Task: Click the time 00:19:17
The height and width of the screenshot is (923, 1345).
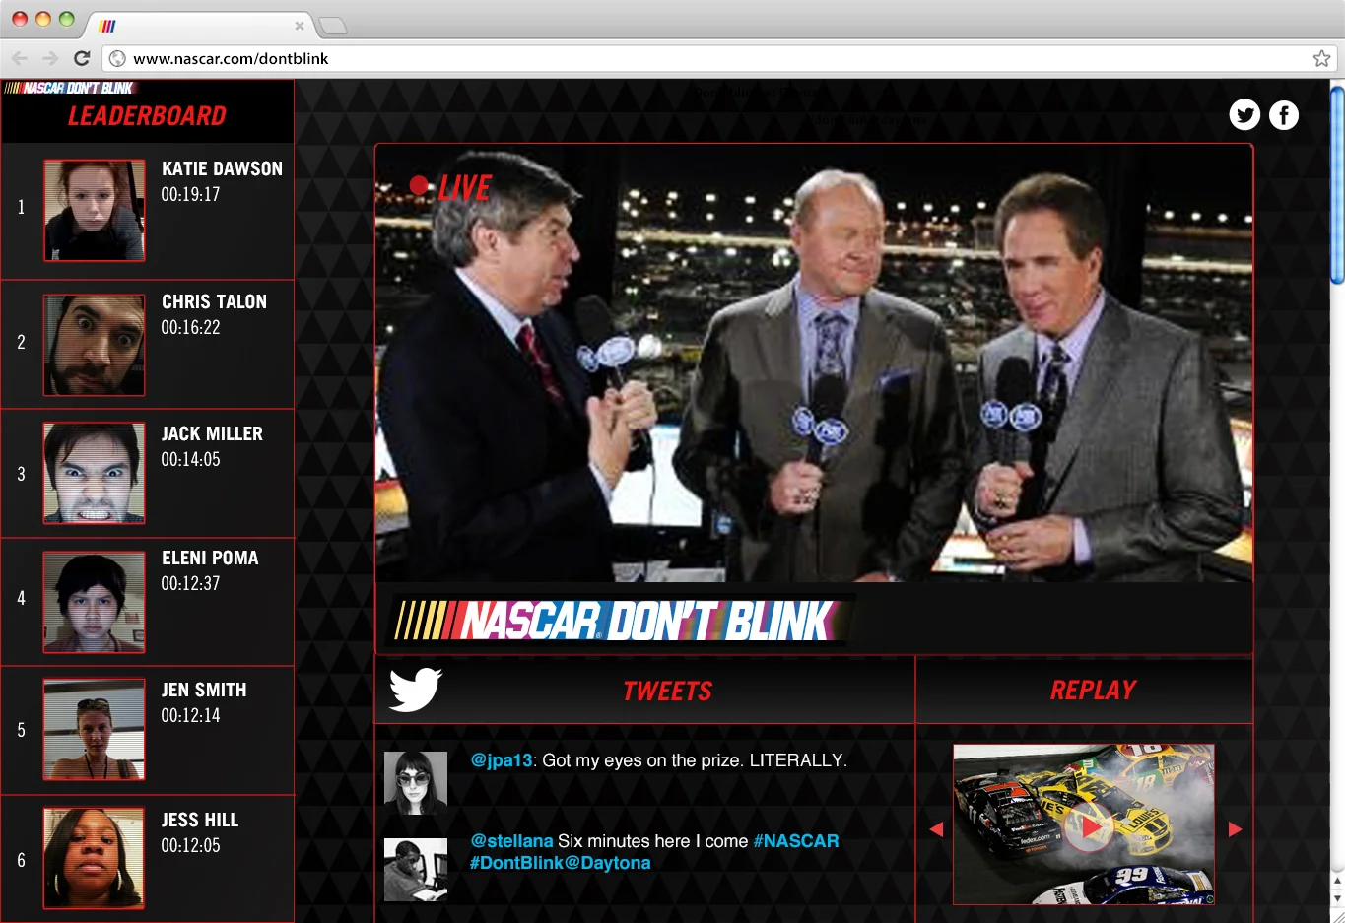Action: pos(190,195)
